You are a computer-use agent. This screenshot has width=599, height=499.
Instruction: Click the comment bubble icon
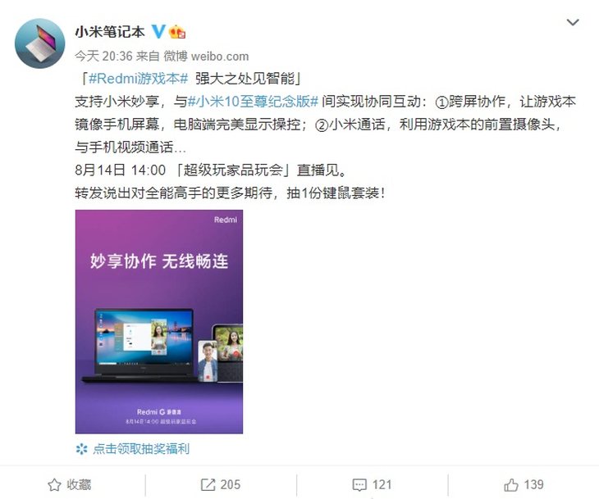(359, 485)
